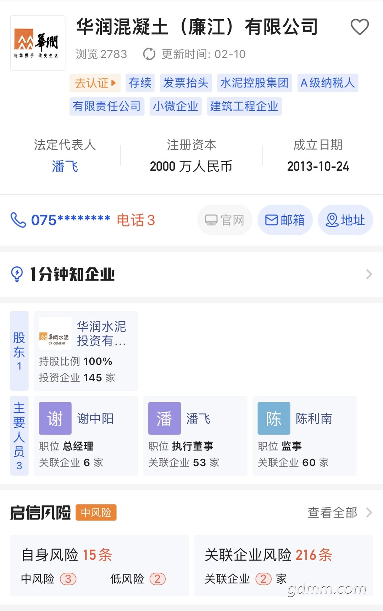The image size is (383, 611).
Task: Tap the 关联企业 count 2 badge
Action: [x=263, y=579]
